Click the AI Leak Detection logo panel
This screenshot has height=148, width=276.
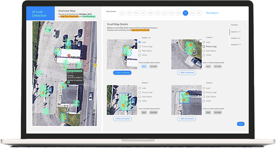40,13
